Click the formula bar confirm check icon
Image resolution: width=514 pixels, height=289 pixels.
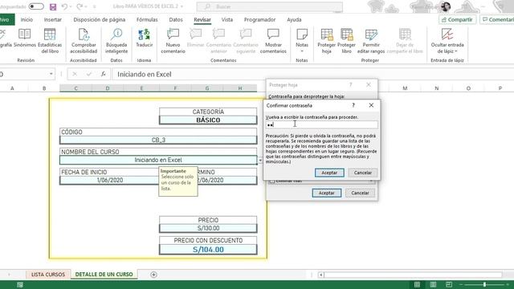tap(89, 75)
